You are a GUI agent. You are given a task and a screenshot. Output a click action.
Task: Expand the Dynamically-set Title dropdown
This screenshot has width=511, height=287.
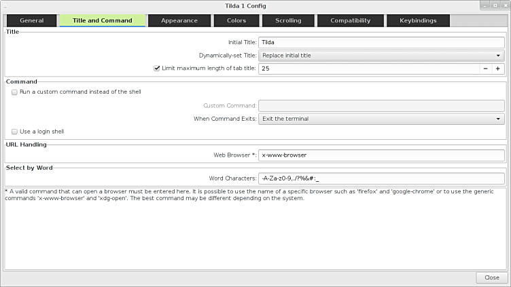381,56
